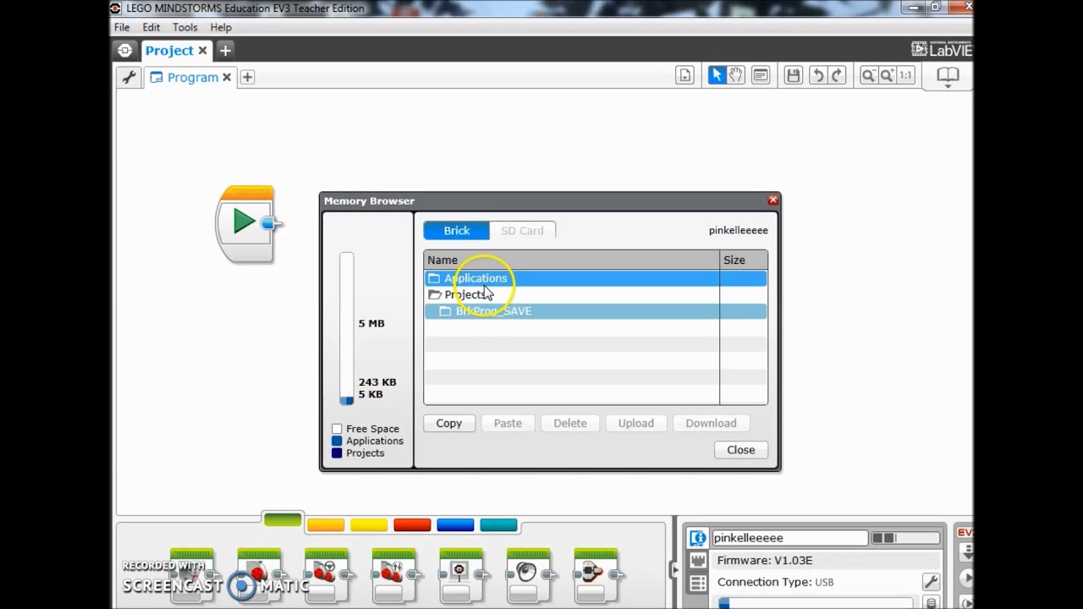Select the Applications folder row
Viewport: 1083px width, 609px height.
pos(596,278)
